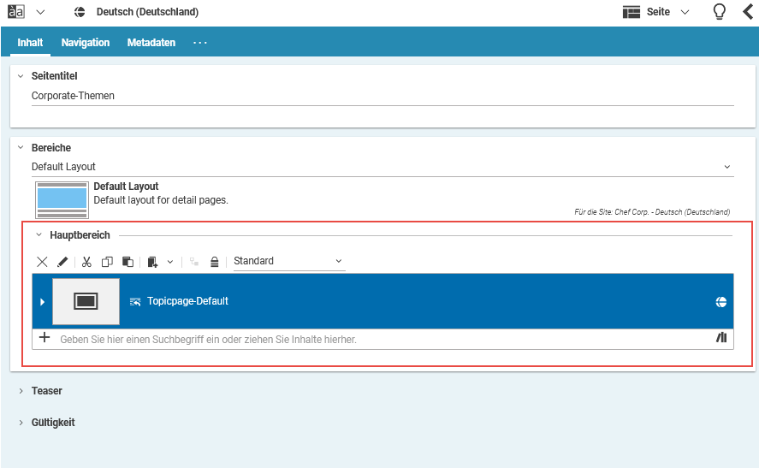The width and height of the screenshot is (759, 468).
Task: Click the Seitentitel field with Corporate-Themen
Action: click(x=382, y=96)
